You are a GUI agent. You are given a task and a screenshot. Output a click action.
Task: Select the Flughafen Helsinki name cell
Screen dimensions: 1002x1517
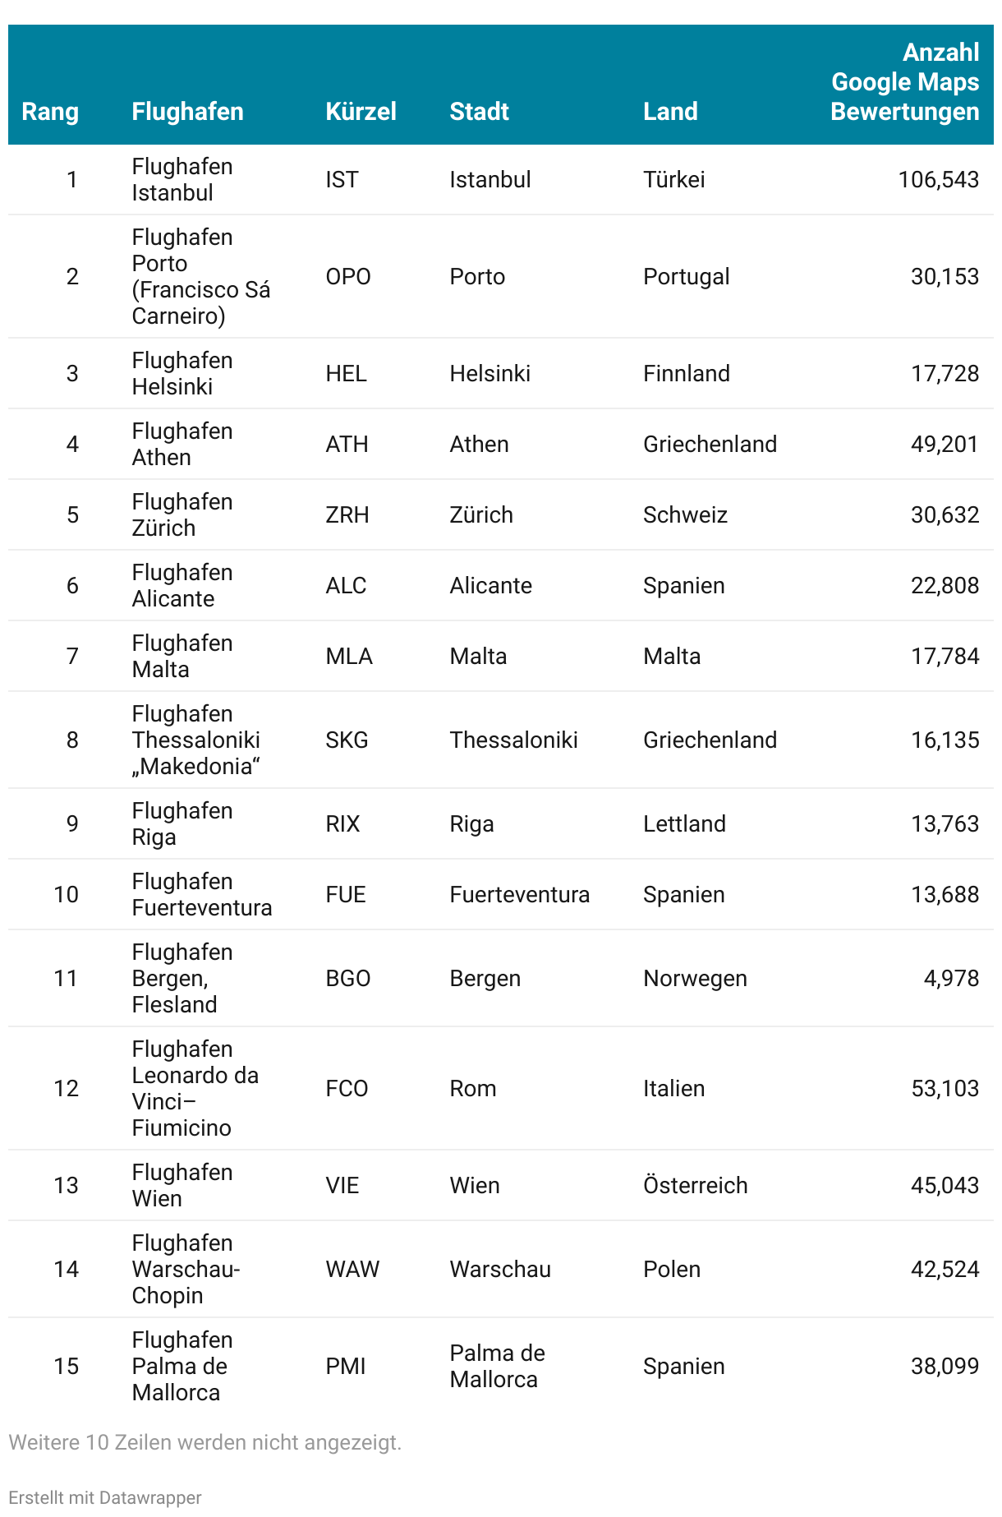pyautogui.click(x=182, y=374)
